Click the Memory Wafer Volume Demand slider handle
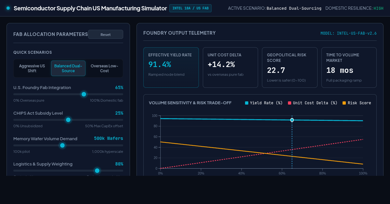Viewport: 390px width, 204px height. point(62,145)
